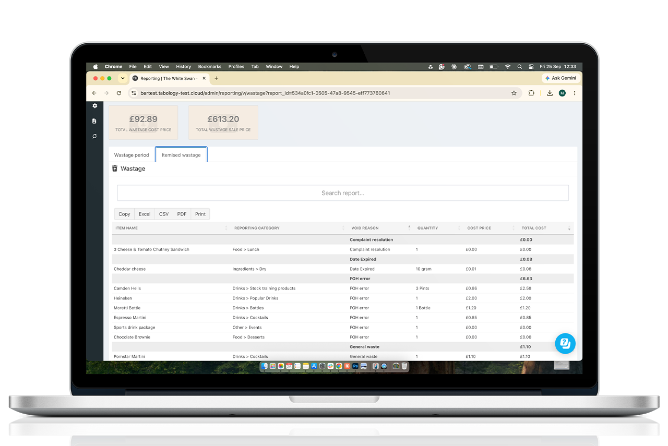Print the wastage report
Screen dimensions: 668x446
point(200,214)
